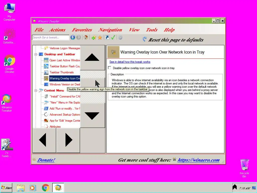Open favorites with the orange star icon
This screenshot has width=257, height=193.
tap(100, 38)
